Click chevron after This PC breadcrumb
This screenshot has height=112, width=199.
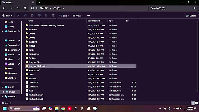point(50,8)
